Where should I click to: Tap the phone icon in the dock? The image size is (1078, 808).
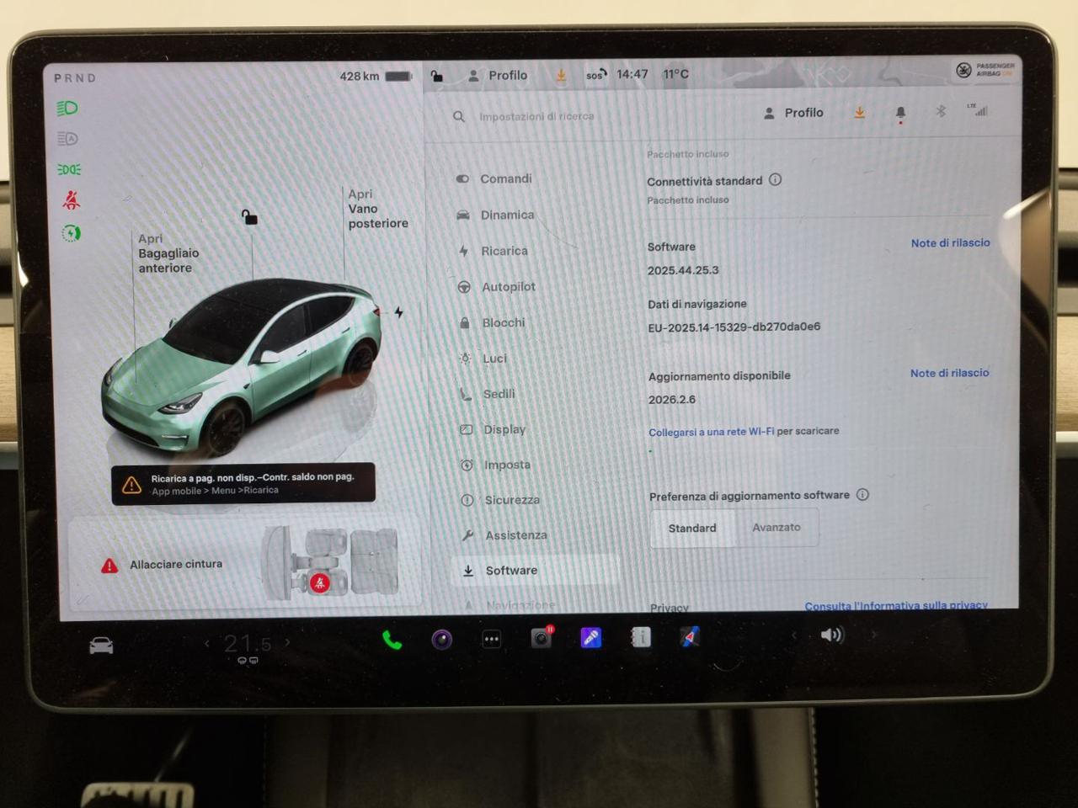[x=392, y=640]
